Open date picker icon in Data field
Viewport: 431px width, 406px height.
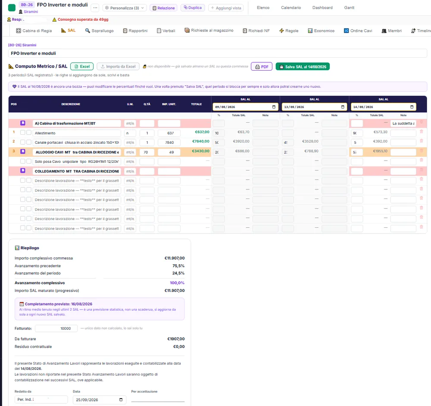[121, 400]
